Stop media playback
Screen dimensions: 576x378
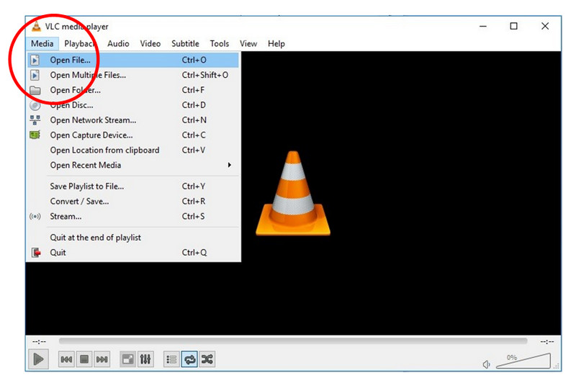point(84,359)
